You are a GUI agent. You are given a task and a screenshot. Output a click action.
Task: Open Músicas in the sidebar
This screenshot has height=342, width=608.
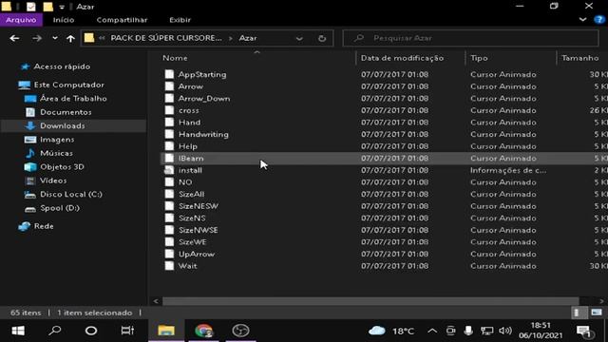56,153
